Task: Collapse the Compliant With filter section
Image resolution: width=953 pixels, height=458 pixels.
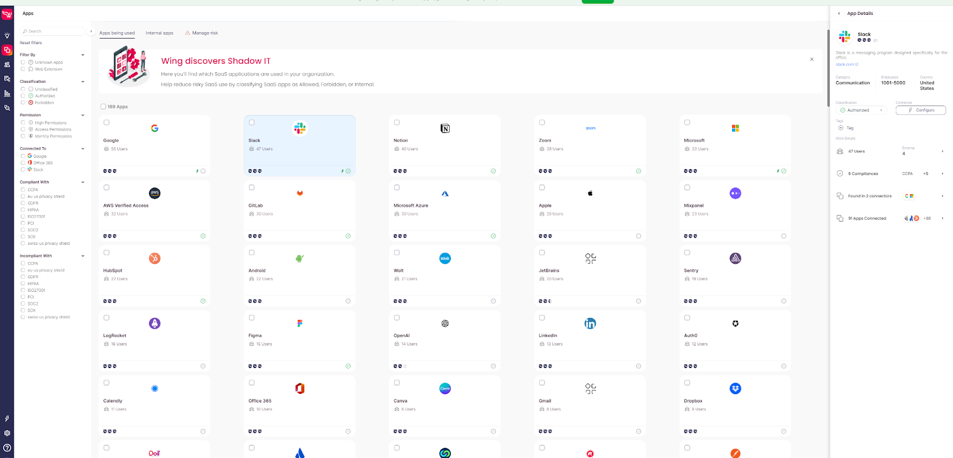Action: coord(83,182)
